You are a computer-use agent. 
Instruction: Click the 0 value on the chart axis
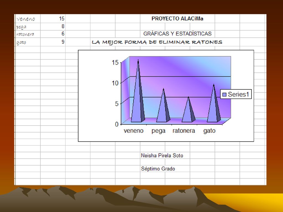[x=117, y=124]
